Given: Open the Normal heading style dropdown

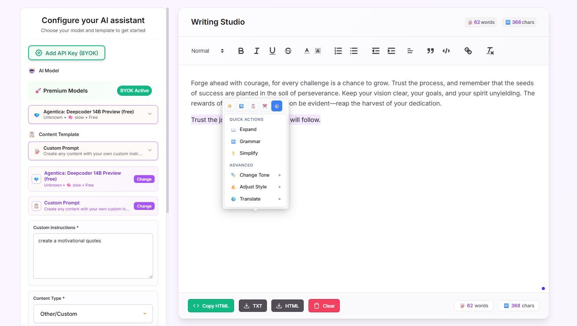Looking at the screenshot, I should [x=207, y=51].
